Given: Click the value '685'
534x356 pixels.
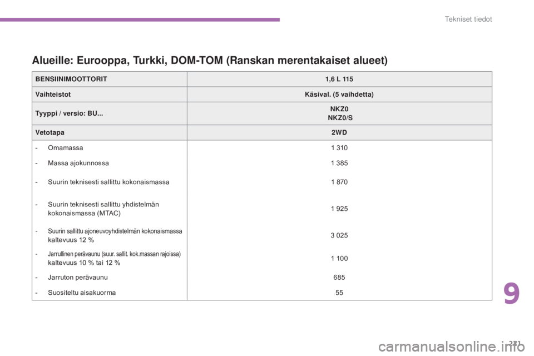Looking at the screenshot, I should (x=339, y=278).
